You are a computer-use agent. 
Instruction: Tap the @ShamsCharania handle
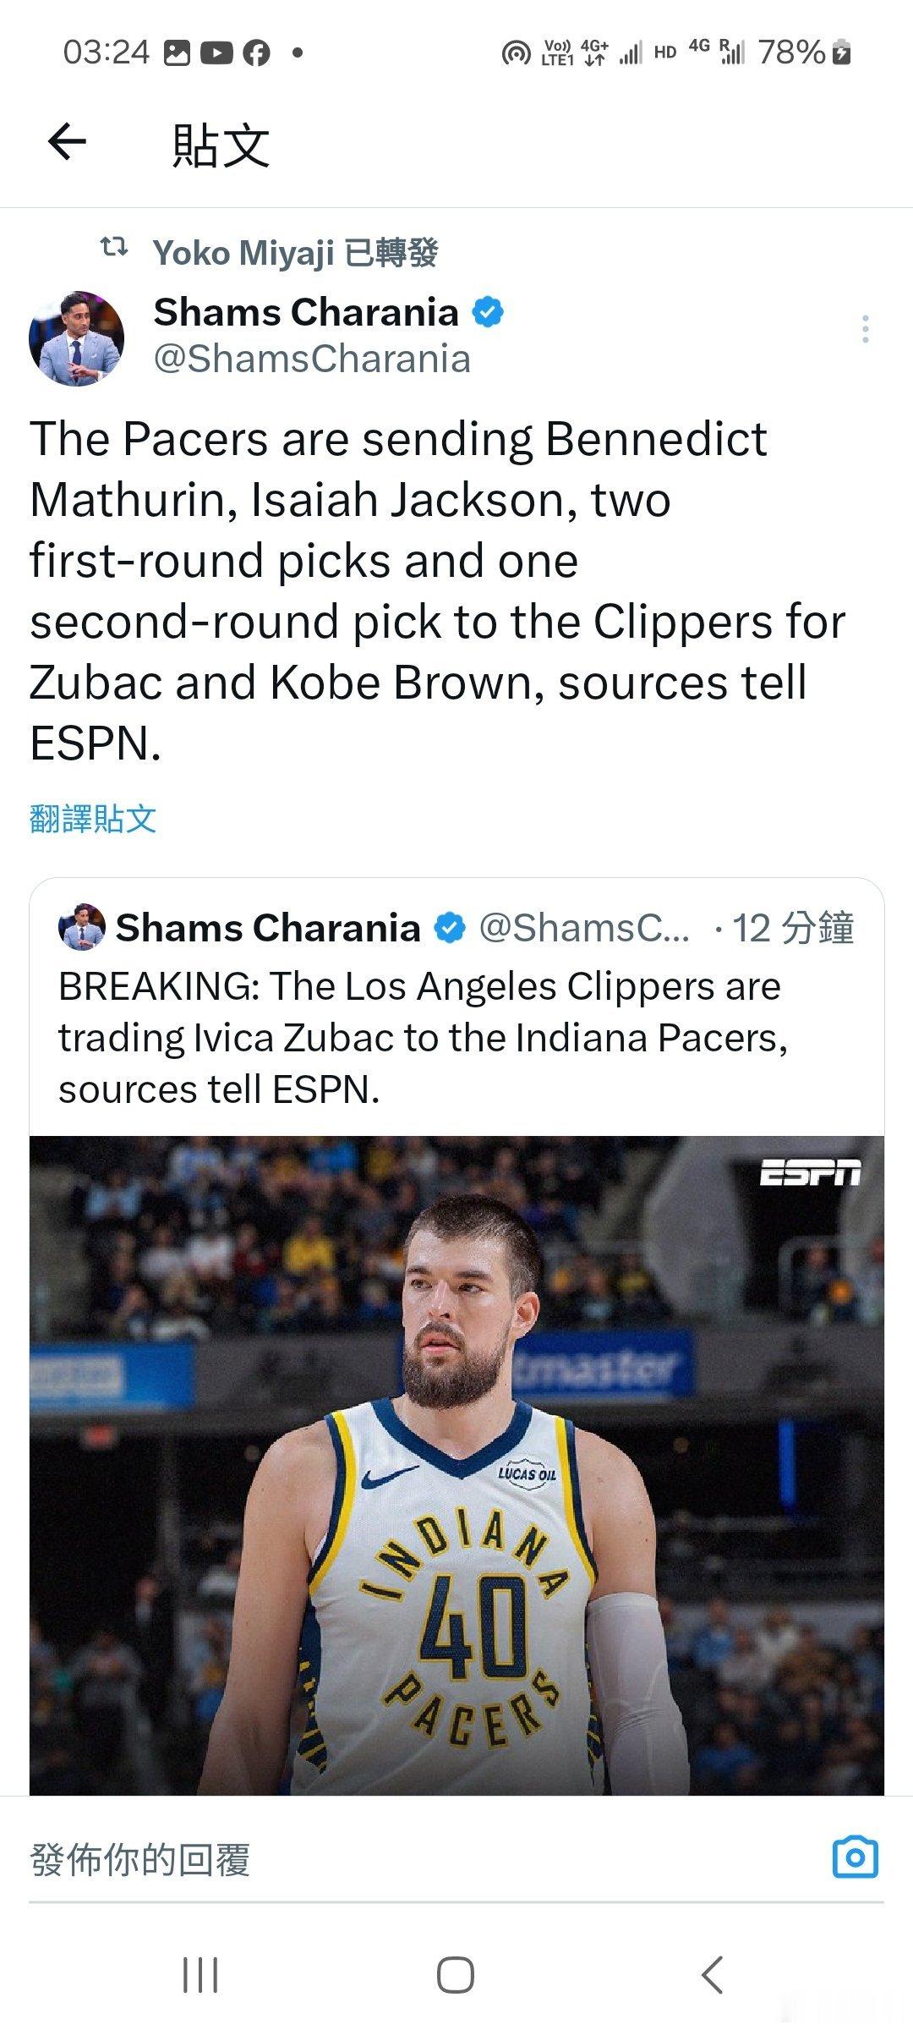pos(312,359)
